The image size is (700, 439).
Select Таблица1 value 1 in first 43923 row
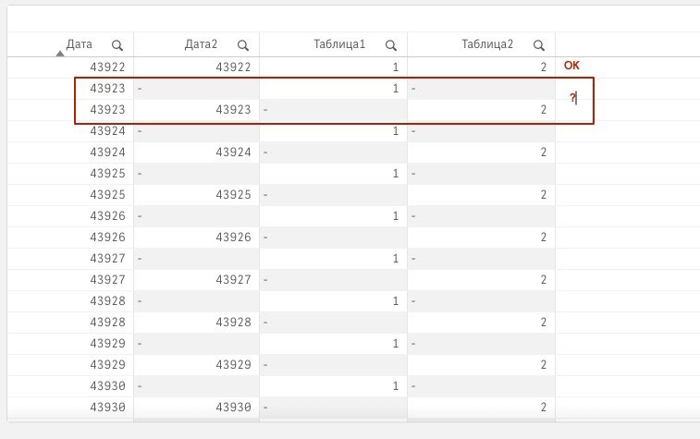click(x=396, y=89)
